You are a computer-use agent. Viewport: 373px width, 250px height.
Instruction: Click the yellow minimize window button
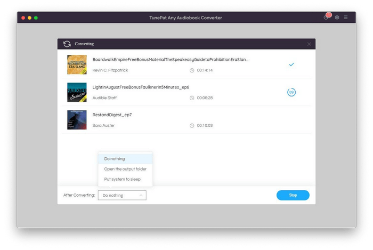(x=29, y=18)
